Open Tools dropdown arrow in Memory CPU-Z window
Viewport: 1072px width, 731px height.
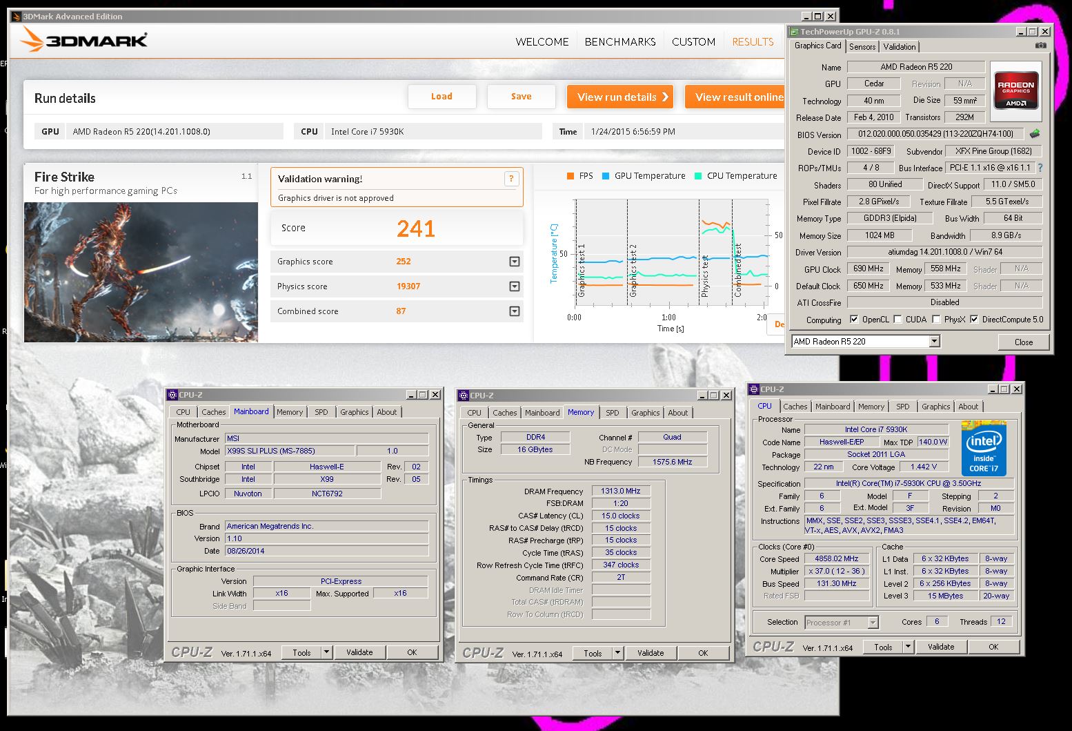[x=617, y=653]
